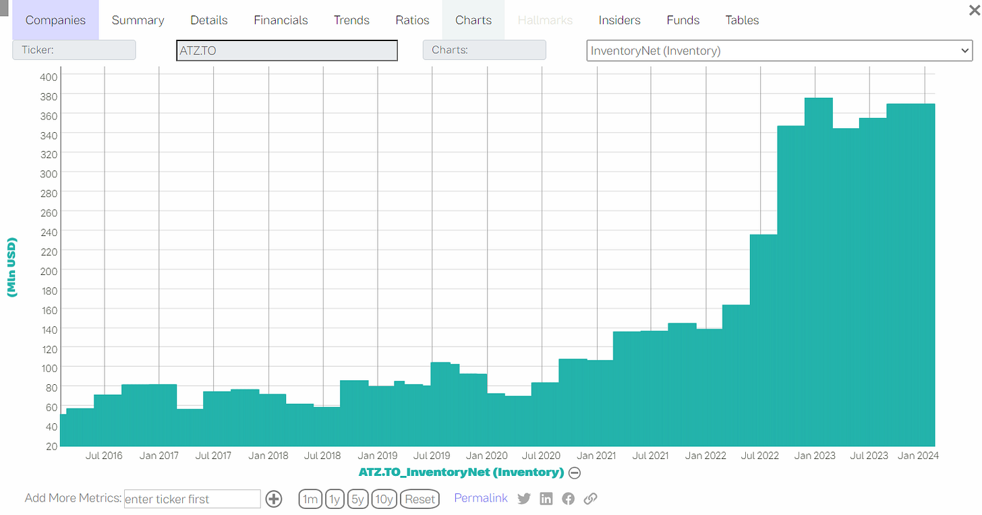Select the Charts tab
Image resolution: width=982 pixels, height=515 pixels.
[473, 20]
